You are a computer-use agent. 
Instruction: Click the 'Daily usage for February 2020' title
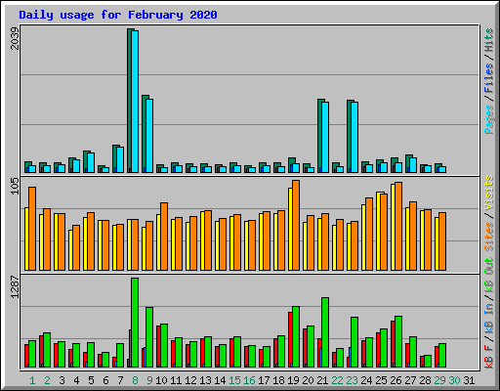point(118,15)
